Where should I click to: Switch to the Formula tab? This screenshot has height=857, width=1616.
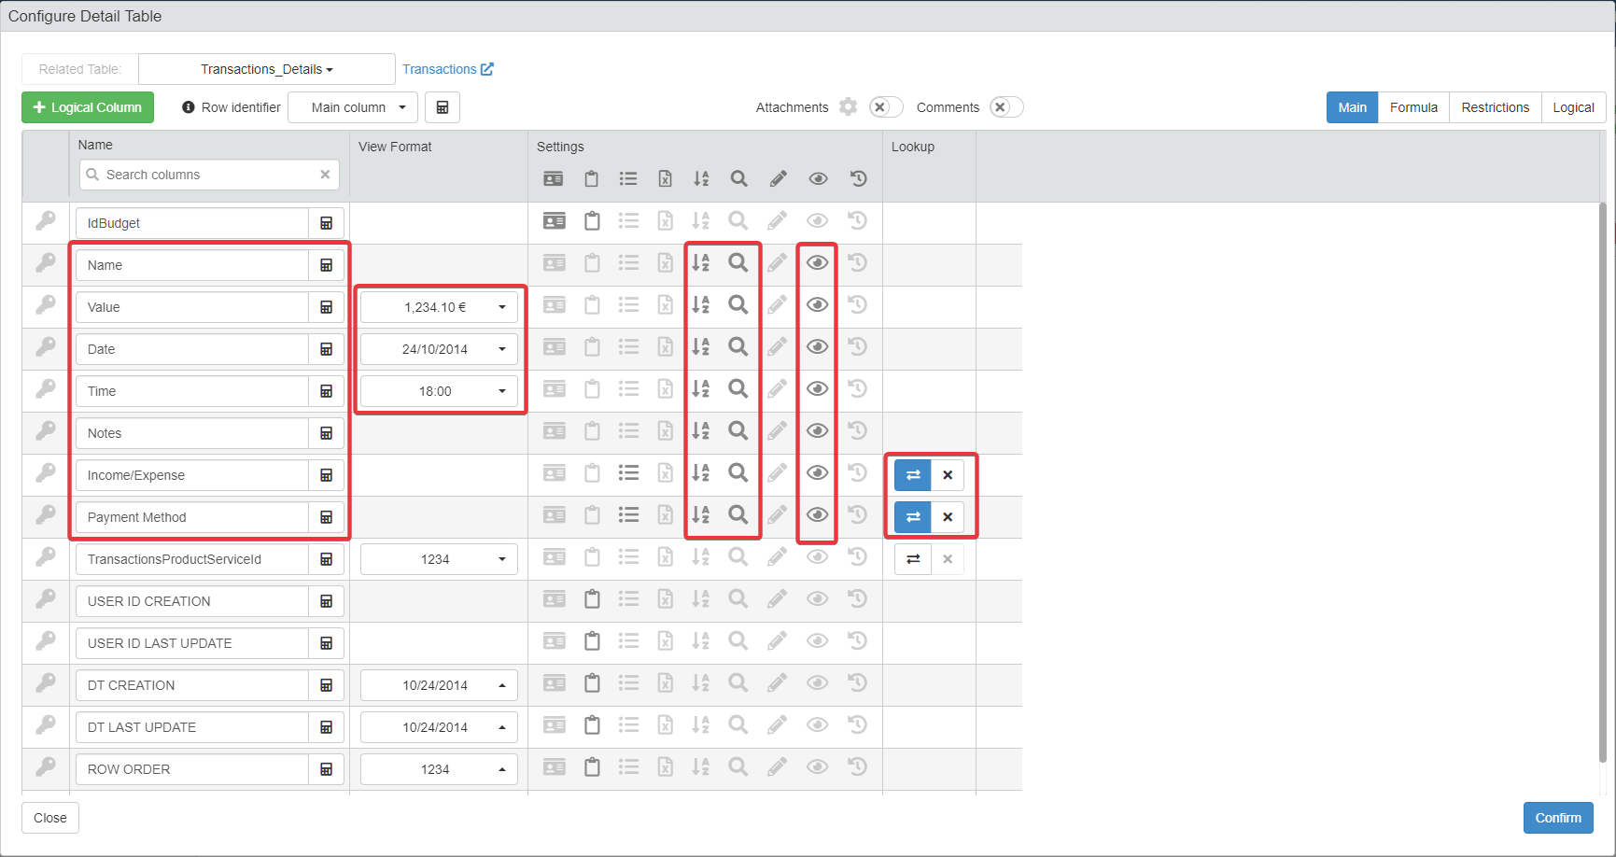1413,107
